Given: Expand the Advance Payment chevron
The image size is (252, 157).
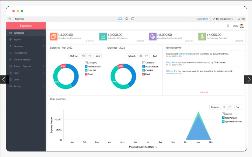Looking at the screenshot, I should [44, 66].
